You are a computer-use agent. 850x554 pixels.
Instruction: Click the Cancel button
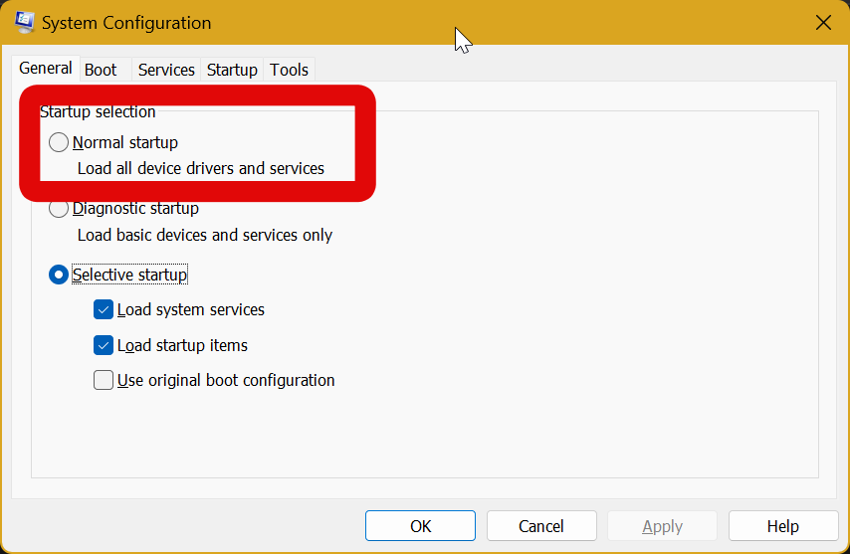click(540, 526)
